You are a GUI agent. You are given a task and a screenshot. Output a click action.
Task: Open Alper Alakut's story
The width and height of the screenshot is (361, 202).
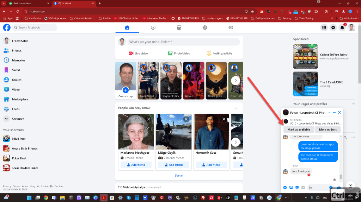(148, 81)
